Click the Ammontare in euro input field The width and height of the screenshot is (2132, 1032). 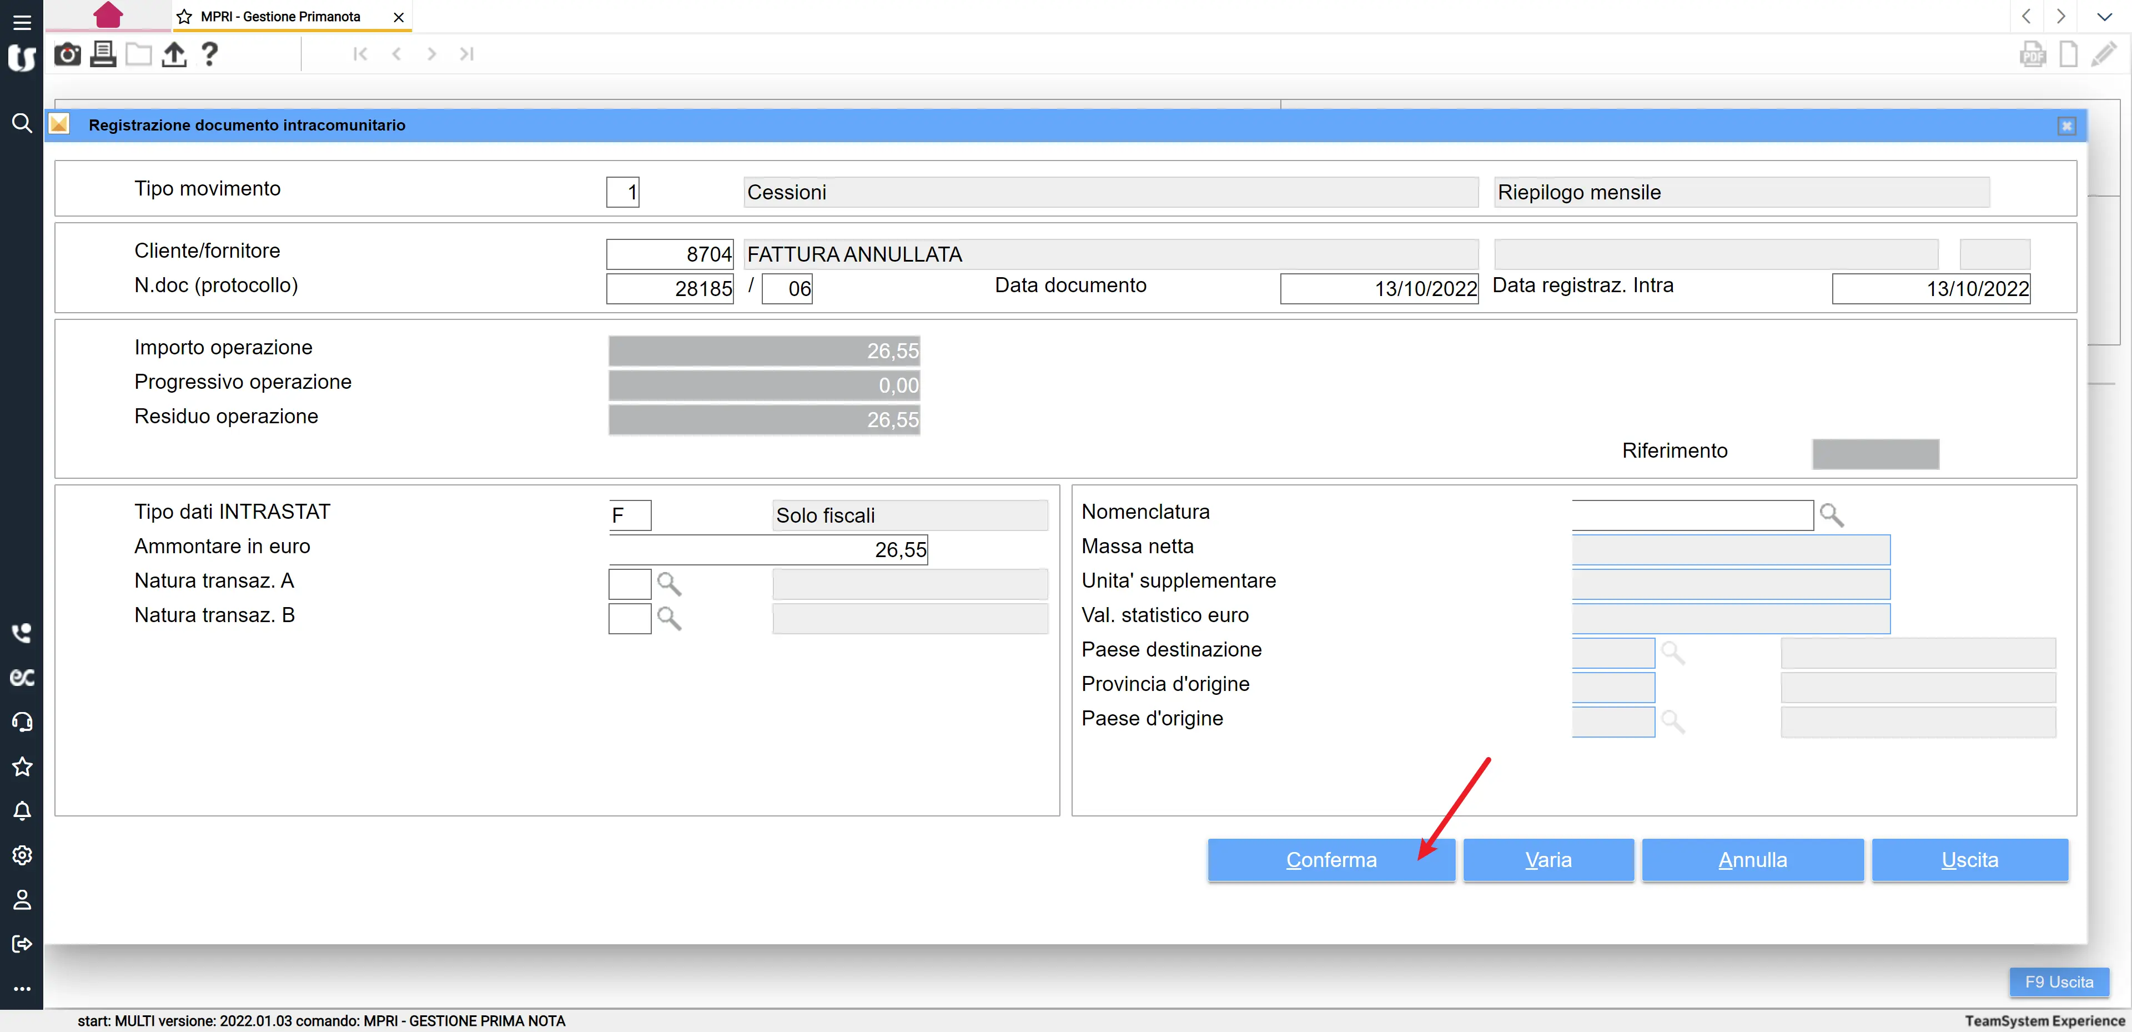click(x=768, y=550)
